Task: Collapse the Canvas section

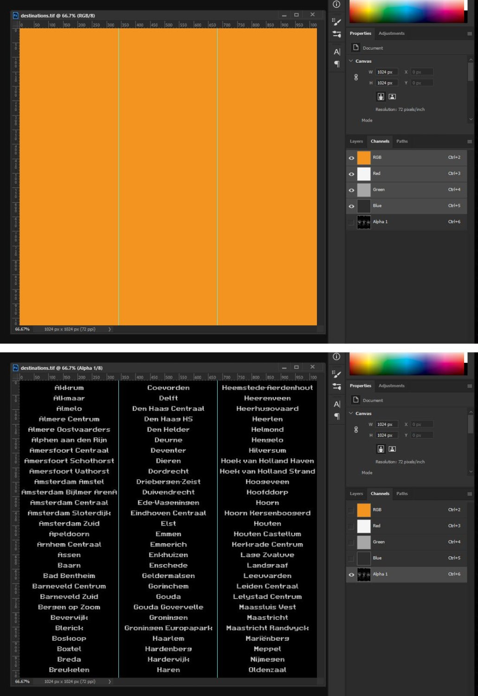Action: pyautogui.click(x=351, y=61)
